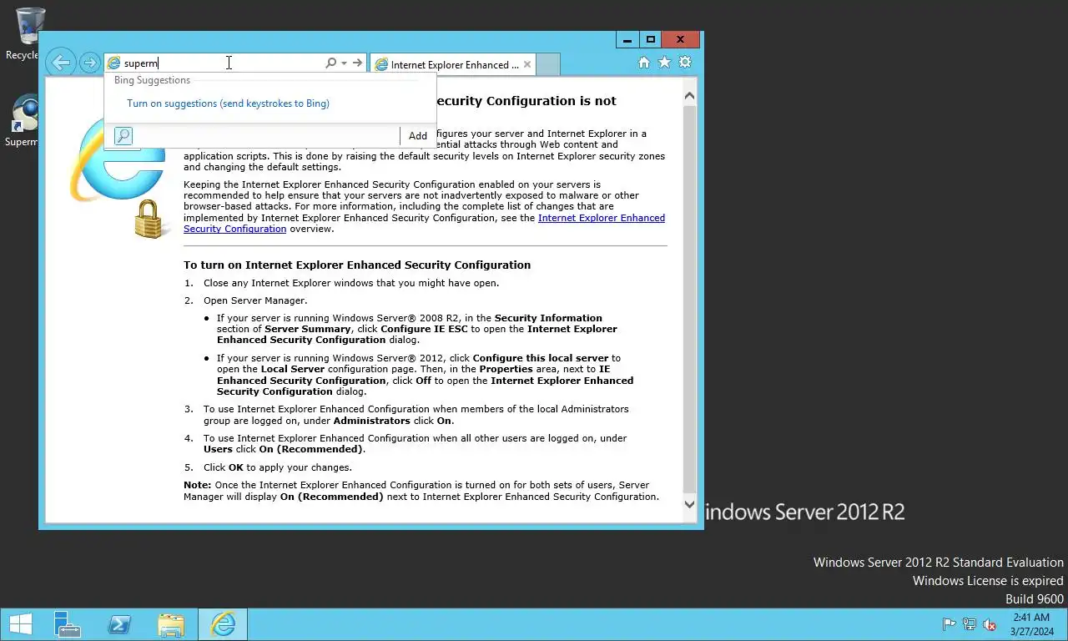Click the text Open Server Manager.
Image resolution: width=1068 pixels, height=641 pixels.
pyautogui.click(x=255, y=300)
